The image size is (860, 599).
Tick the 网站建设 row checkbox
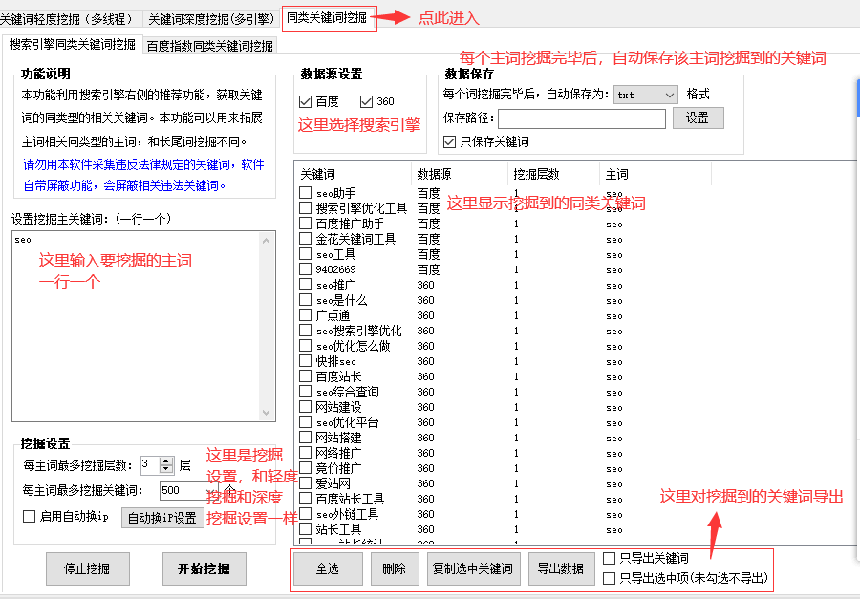point(306,407)
